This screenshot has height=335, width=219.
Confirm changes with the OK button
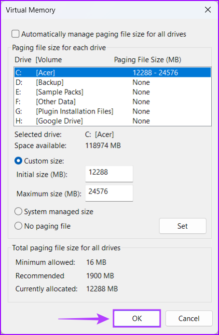pyautogui.click(x=137, y=319)
